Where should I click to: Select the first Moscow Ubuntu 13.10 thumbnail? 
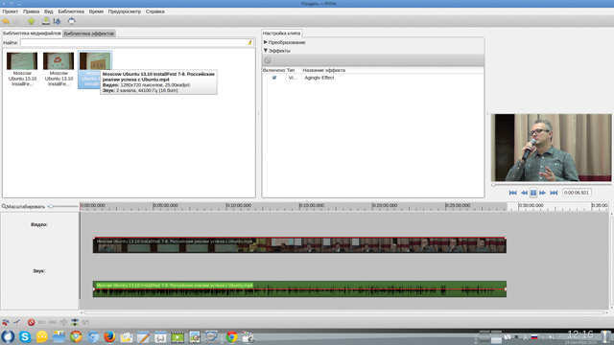coord(22,69)
